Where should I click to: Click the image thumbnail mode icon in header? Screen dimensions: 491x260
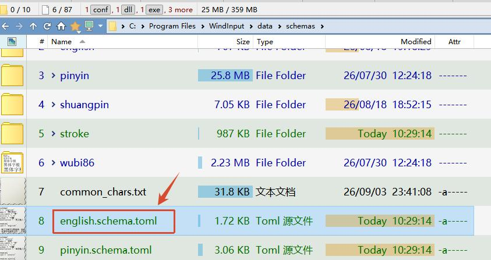point(12,42)
